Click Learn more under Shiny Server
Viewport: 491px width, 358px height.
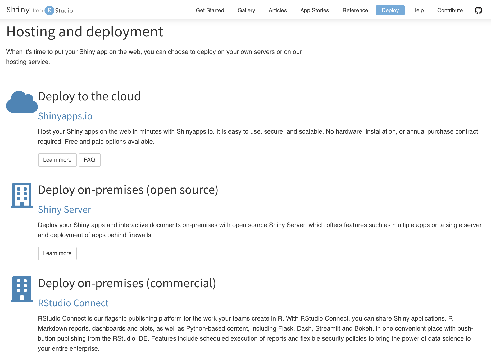pyautogui.click(x=57, y=253)
